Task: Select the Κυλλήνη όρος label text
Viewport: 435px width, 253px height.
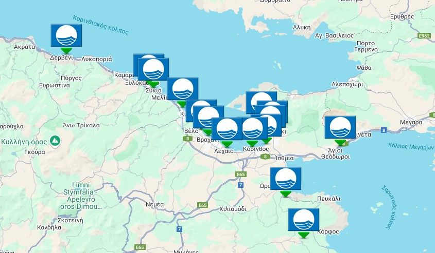Action: pyautogui.click(x=24, y=142)
